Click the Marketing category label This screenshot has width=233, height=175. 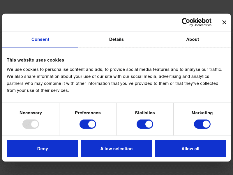pos(202,113)
